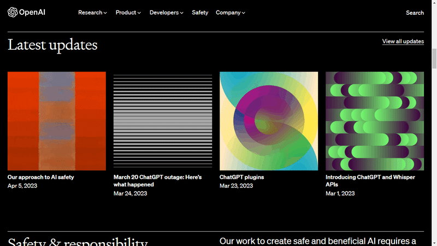Click the page vertical scrollbar thumb
This screenshot has width=437, height=246.
pos(434,58)
